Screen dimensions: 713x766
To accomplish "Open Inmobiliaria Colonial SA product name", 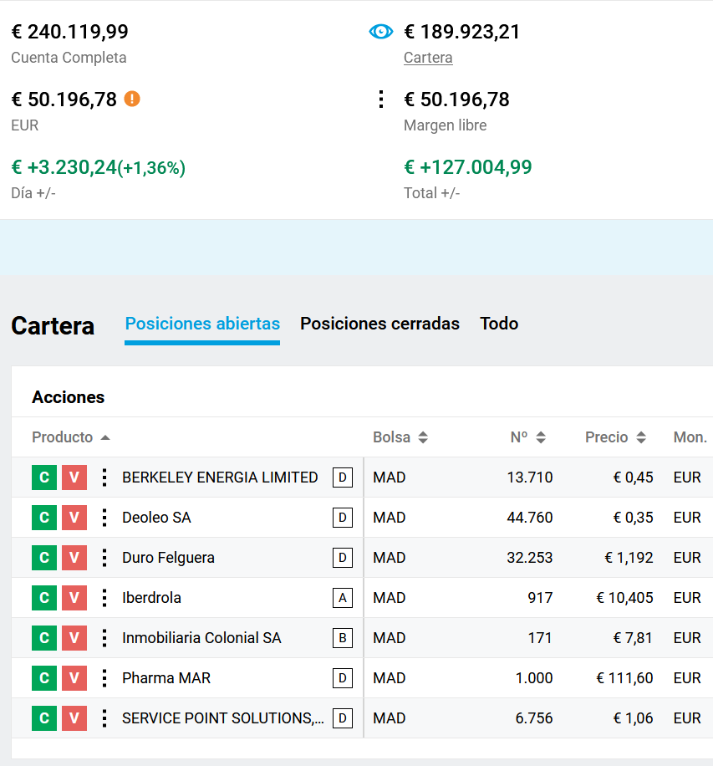I will [x=201, y=637].
